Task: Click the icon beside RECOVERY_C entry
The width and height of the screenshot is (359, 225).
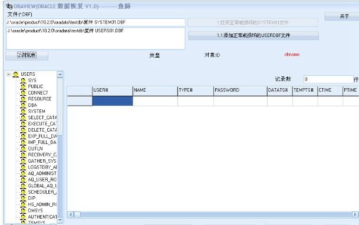Action: tap(23, 155)
